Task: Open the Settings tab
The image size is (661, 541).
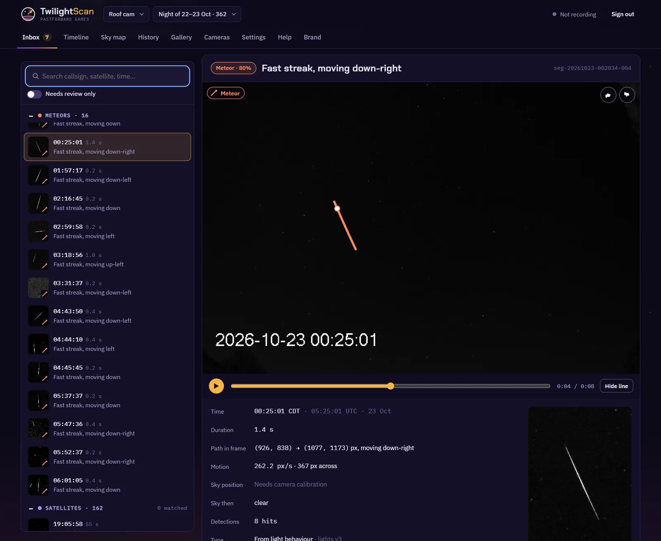Action: click(254, 37)
